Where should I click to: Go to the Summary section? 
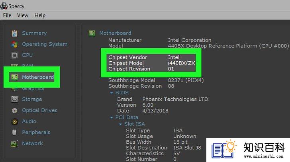[34, 33]
